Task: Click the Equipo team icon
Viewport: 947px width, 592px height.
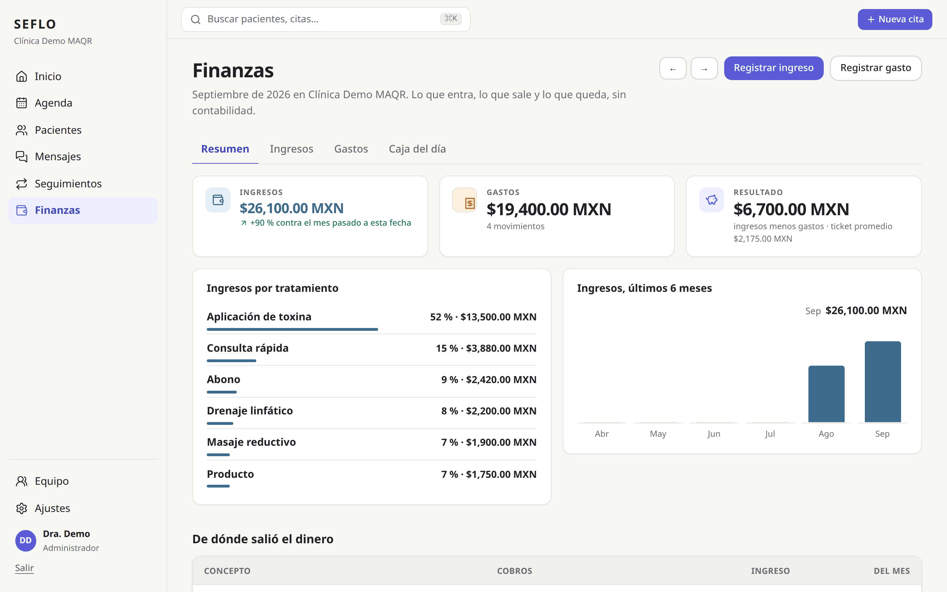Action: 22,481
